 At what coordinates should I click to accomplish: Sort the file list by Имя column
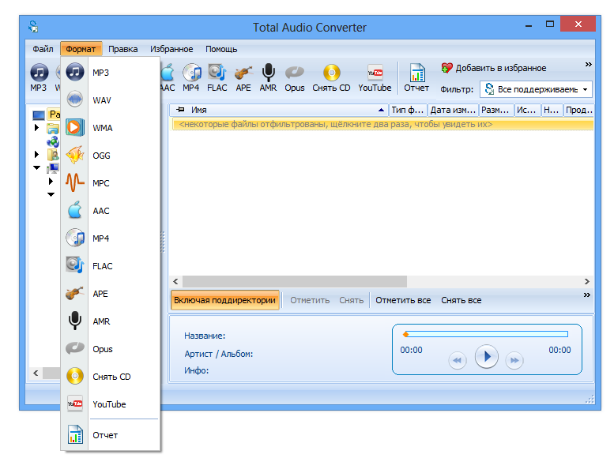pos(278,110)
